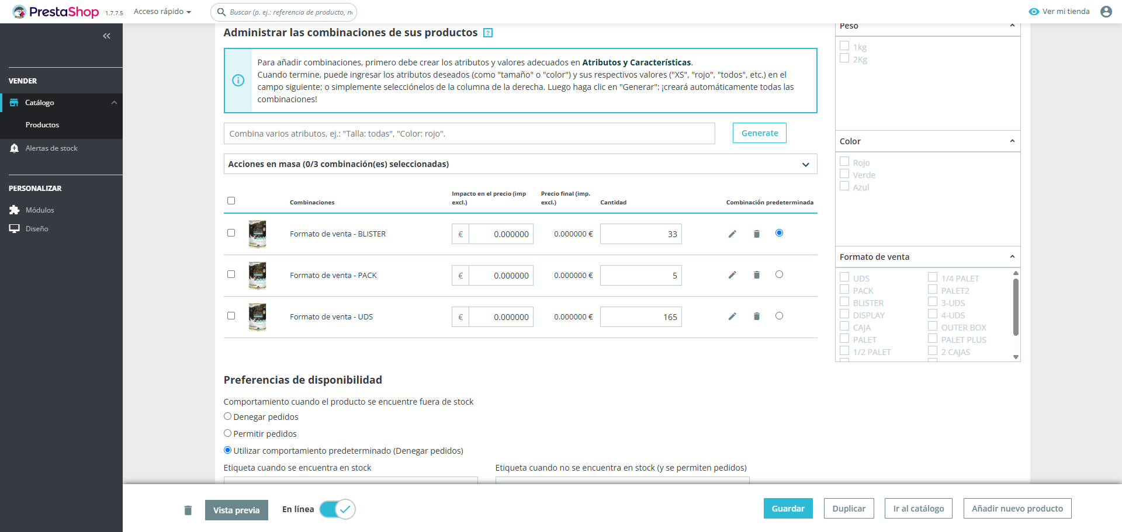
Task: Delete the PACK combination with trash icon
Action: tap(757, 275)
